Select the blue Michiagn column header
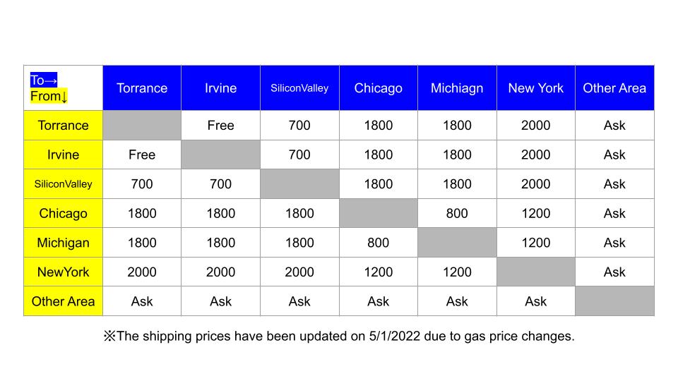The width and height of the screenshot is (678, 381). point(457,88)
